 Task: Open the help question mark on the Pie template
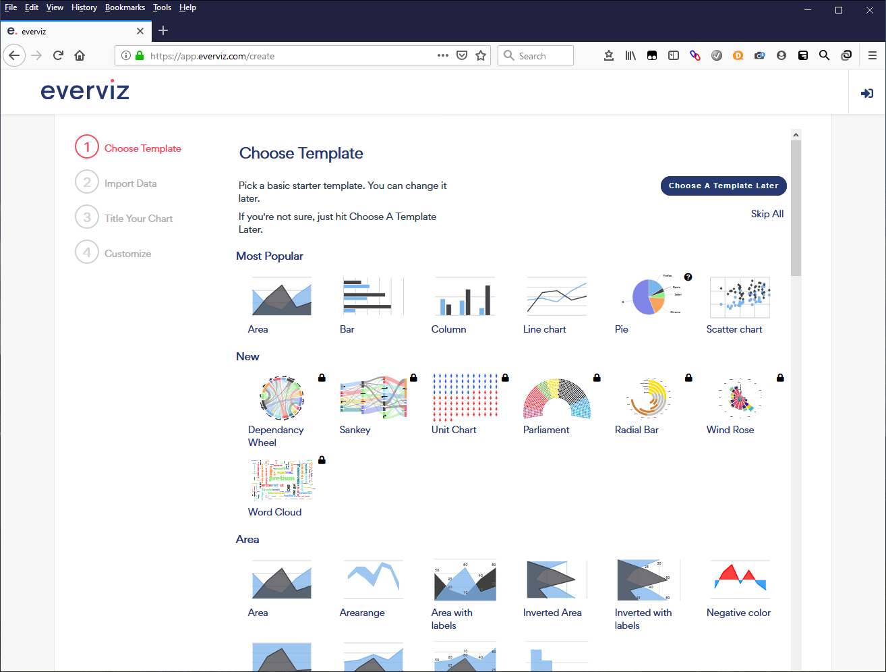(x=688, y=277)
